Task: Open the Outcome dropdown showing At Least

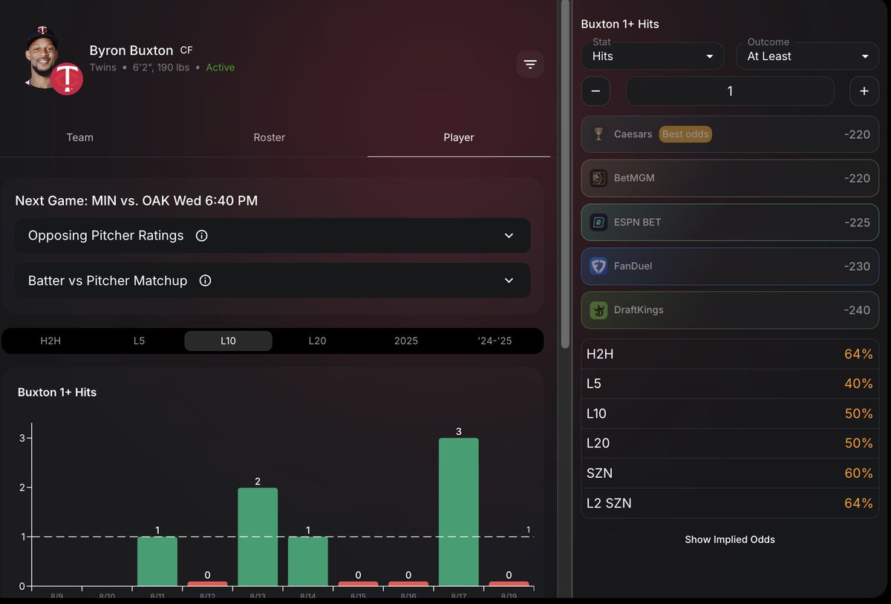Action: (807, 56)
